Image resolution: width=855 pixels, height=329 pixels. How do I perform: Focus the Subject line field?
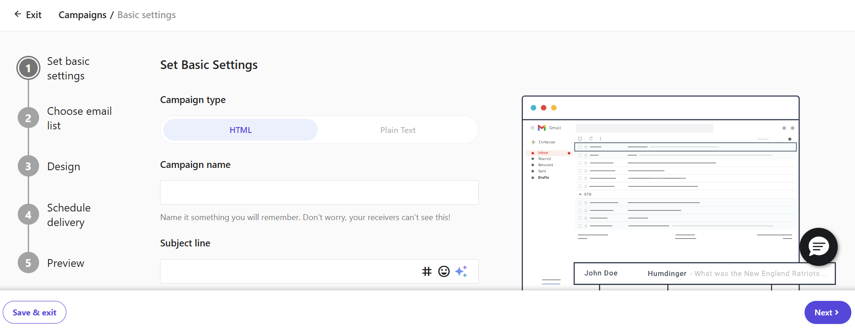319,271
